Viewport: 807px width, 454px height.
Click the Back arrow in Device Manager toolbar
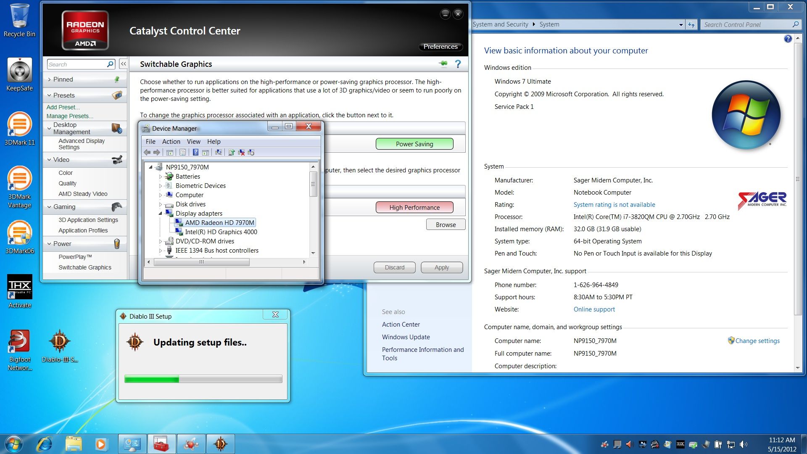[x=147, y=153]
